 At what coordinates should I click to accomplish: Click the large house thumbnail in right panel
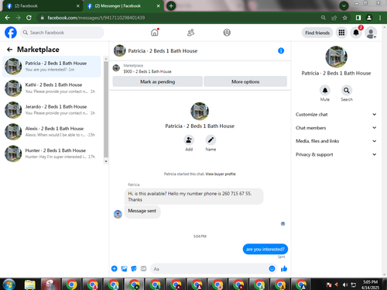coord(336,57)
